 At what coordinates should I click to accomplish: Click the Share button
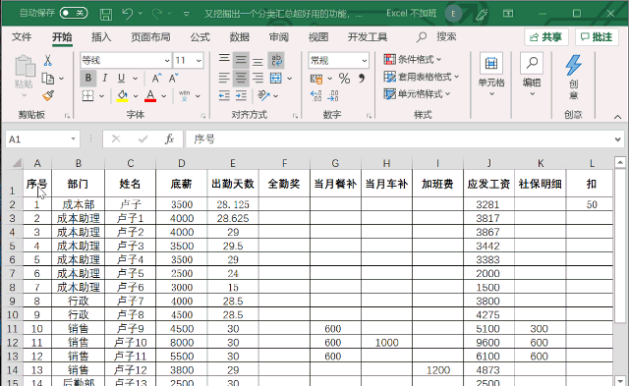[546, 37]
